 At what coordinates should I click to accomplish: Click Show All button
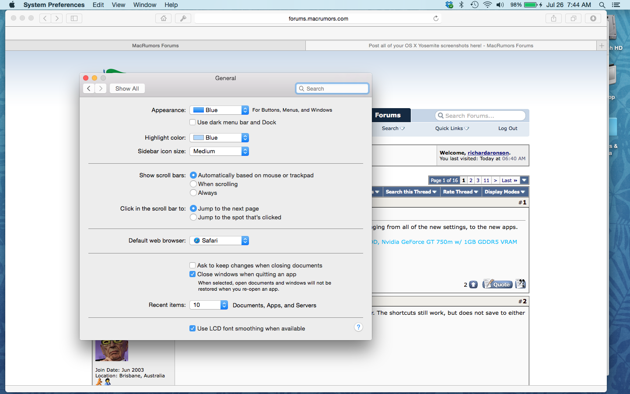[127, 88]
